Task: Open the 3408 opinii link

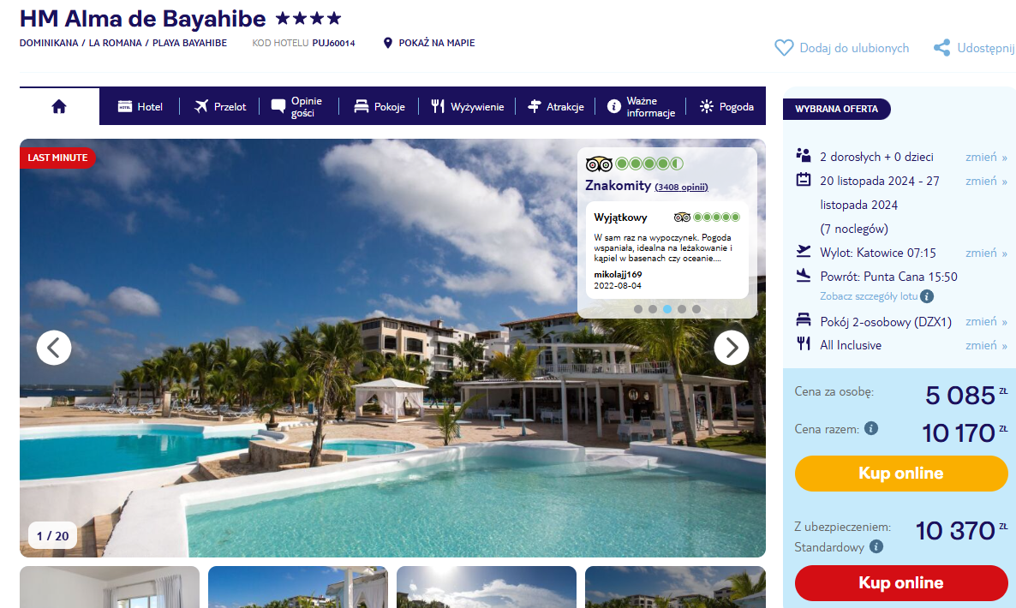Action: point(681,188)
